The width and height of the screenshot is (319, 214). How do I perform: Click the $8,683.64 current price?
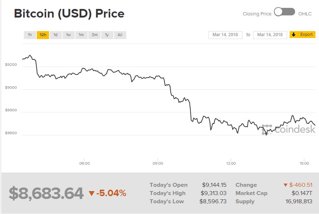(x=46, y=193)
